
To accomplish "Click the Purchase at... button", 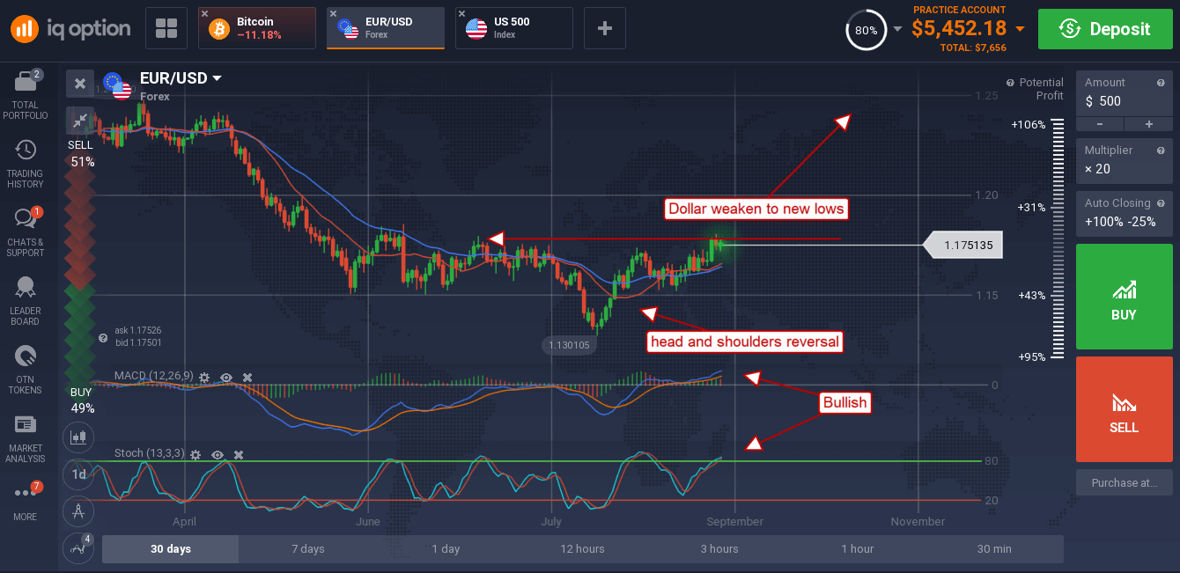I will [x=1125, y=482].
